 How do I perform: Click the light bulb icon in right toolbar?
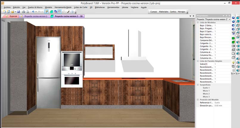[233, 63]
